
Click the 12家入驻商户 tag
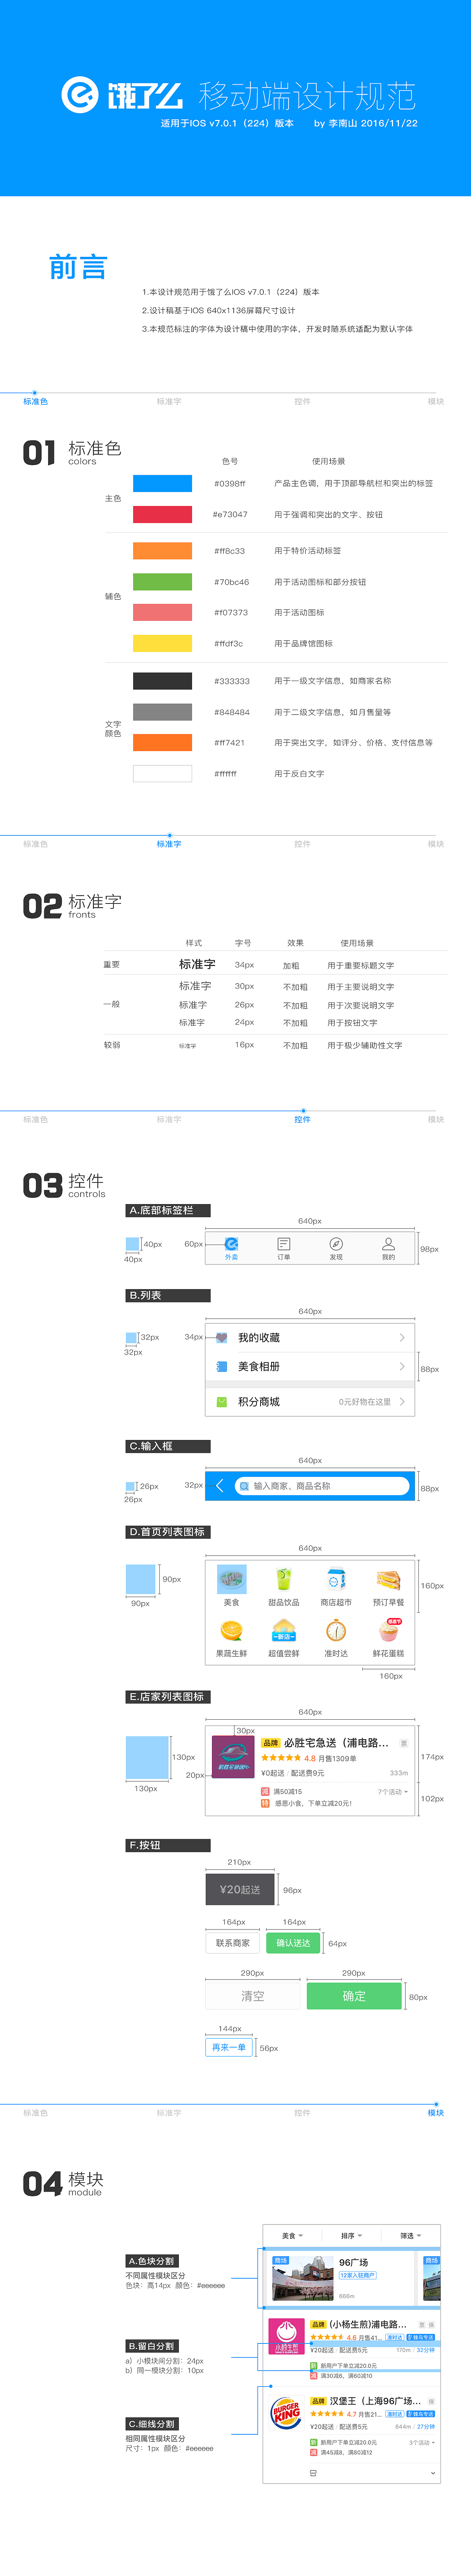[x=358, y=2275]
